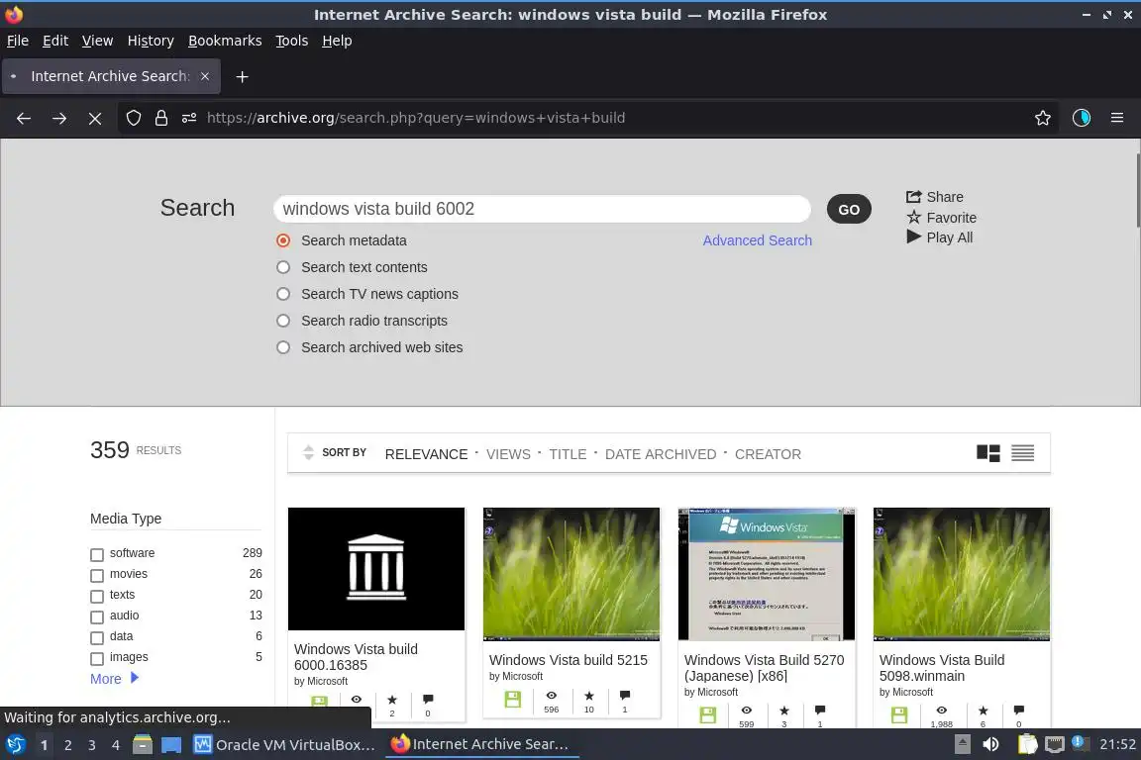Stop loading the page
The height and width of the screenshot is (760, 1141).
click(95, 118)
